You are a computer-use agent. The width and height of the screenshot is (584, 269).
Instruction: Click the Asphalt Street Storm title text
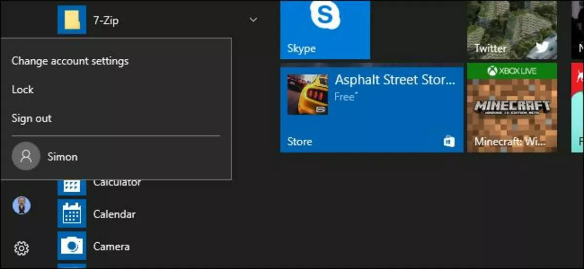coord(395,80)
